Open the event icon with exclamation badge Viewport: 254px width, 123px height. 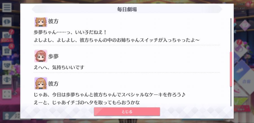pyautogui.click(x=7, y=36)
